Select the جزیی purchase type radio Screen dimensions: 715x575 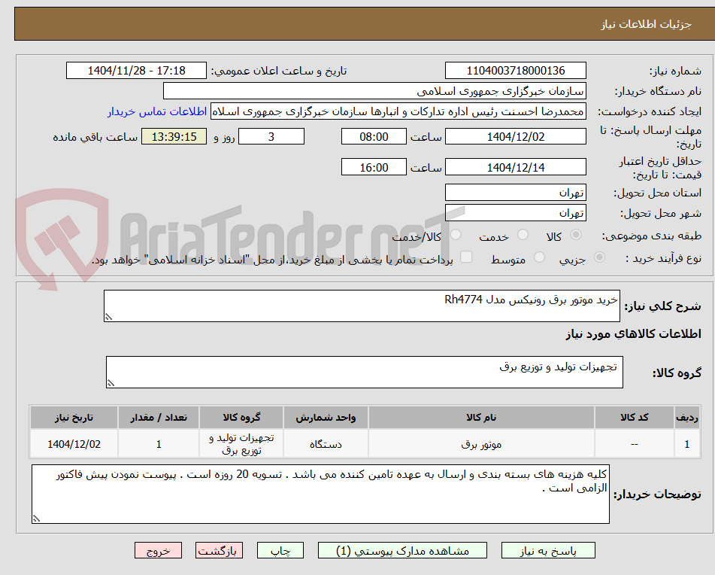600,257
